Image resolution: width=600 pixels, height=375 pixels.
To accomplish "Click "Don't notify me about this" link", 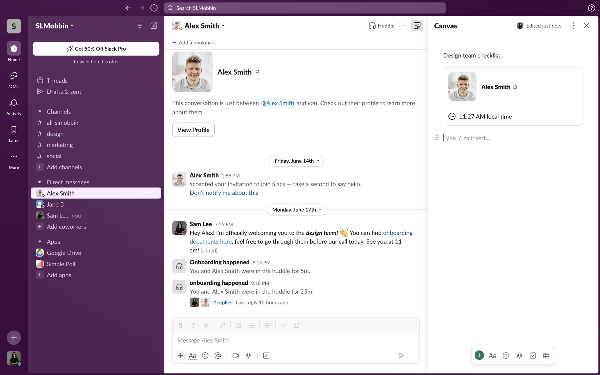I will 224,193.
